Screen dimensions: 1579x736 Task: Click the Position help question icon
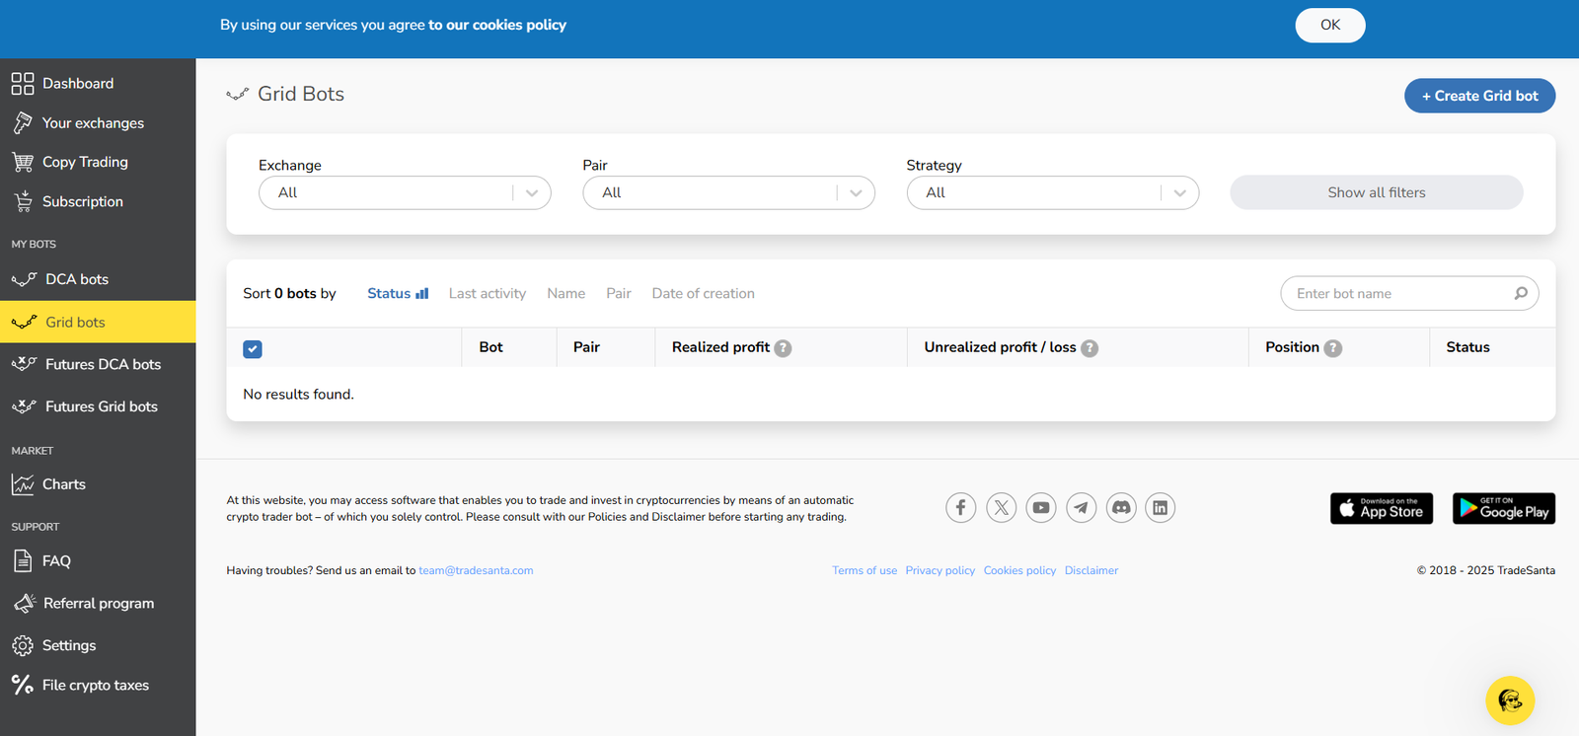click(1332, 348)
